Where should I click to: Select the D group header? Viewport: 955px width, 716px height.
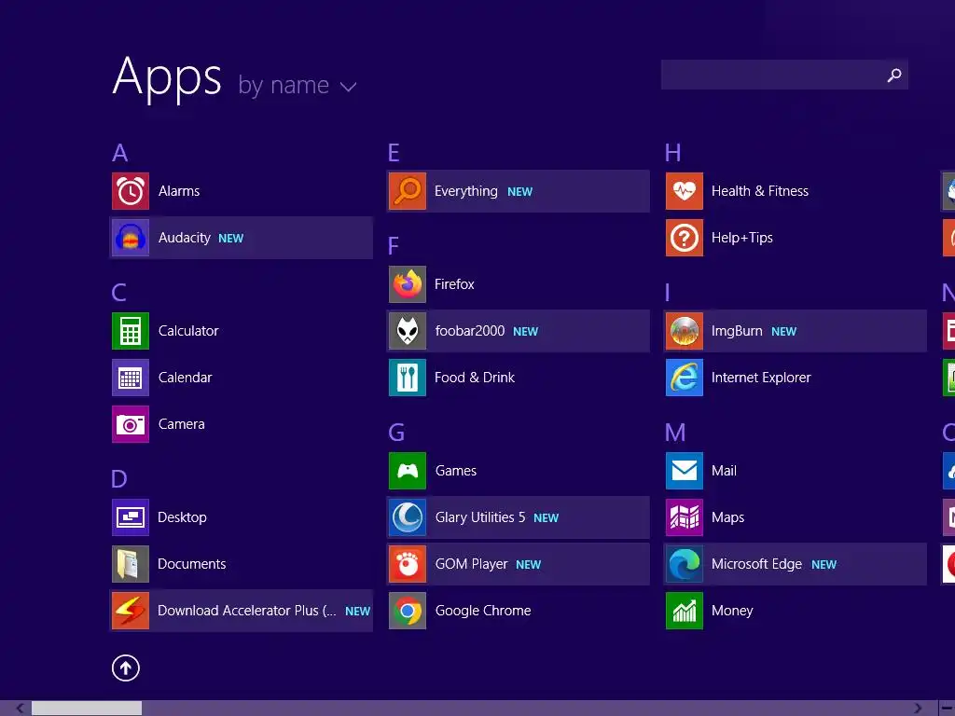pyautogui.click(x=119, y=479)
